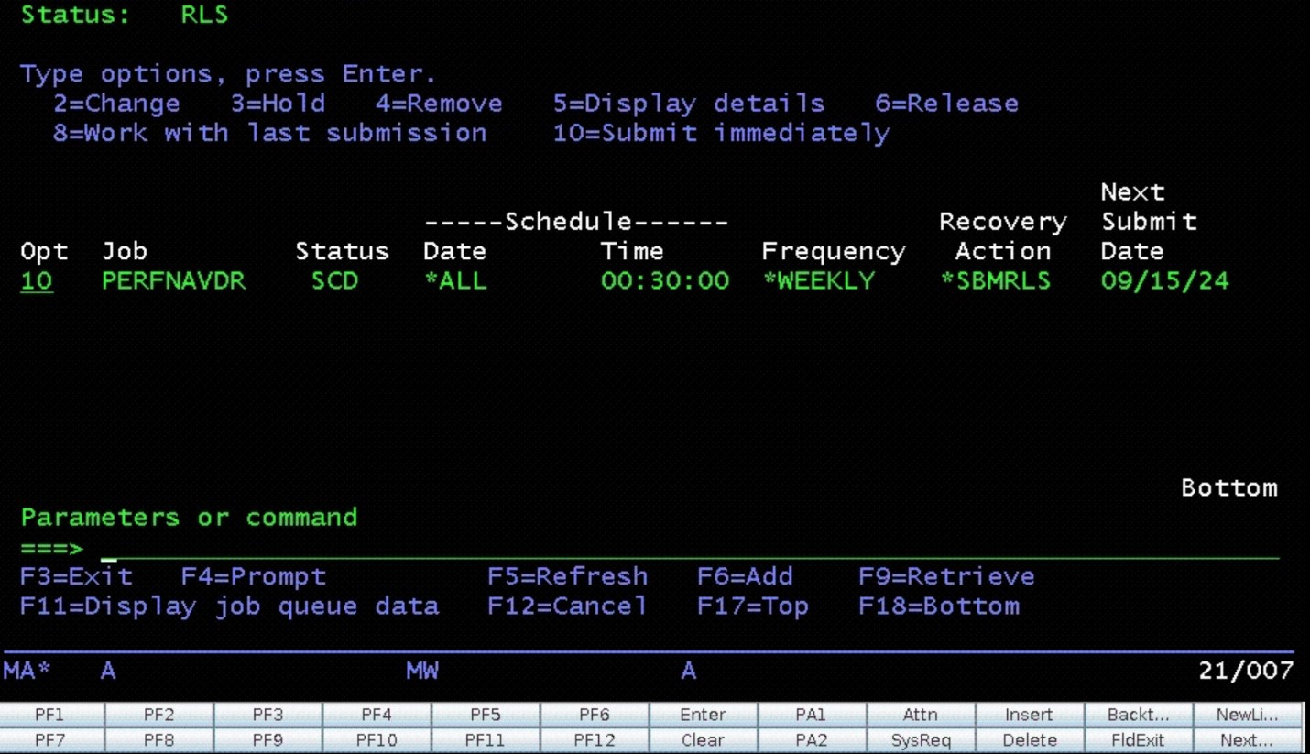This screenshot has height=754, width=1310.
Task: Click the F5=Refresh function key label
Action: pyautogui.click(x=567, y=577)
